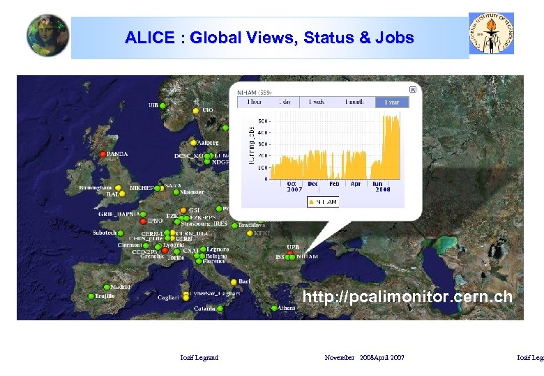Select the yellow Bari marker
This screenshot has height=376, width=544.
(x=234, y=282)
